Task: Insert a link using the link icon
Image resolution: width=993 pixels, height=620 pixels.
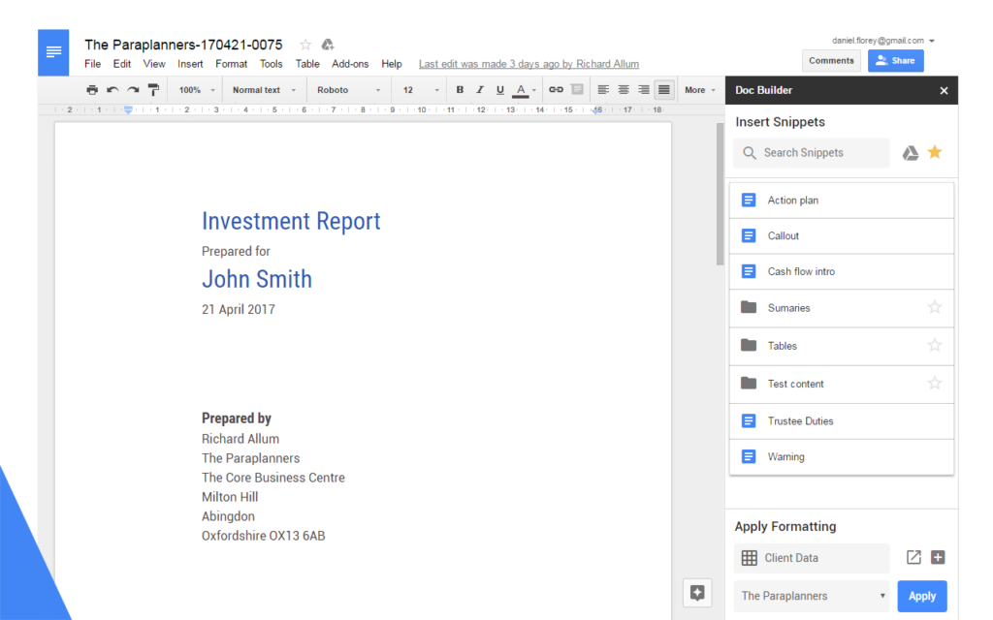Action: point(556,89)
